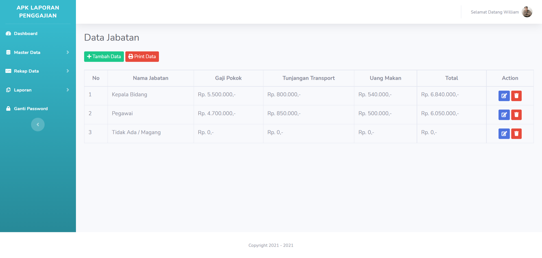Edit the Tidak Ada / Magang row
Viewport: 542px width, 258px height.
[x=504, y=134]
